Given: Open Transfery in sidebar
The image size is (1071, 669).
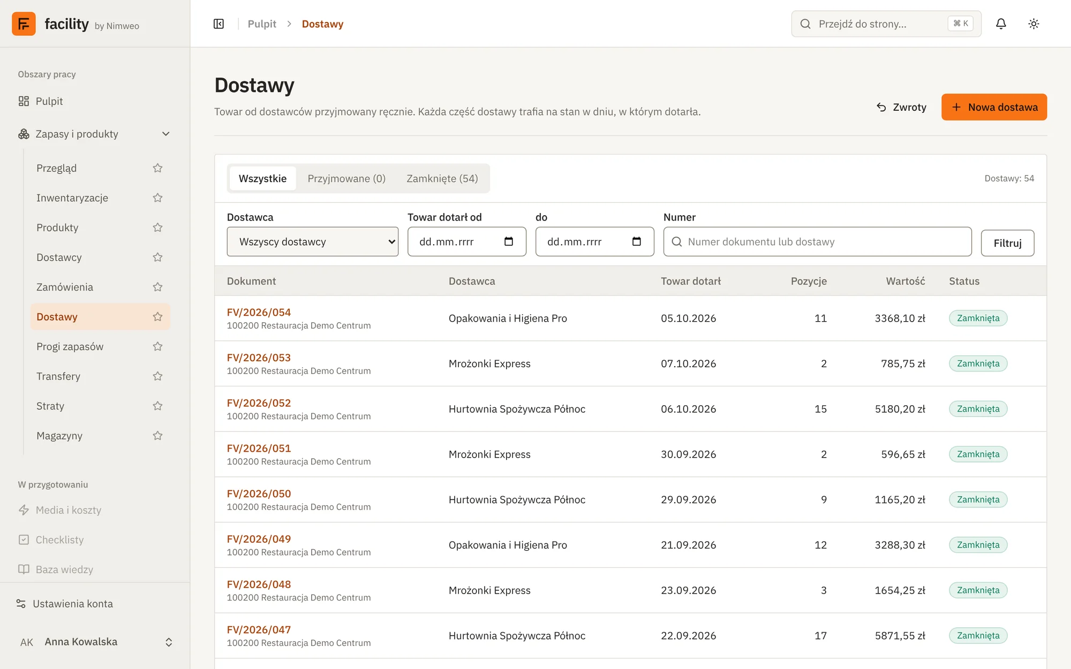Looking at the screenshot, I should 58,376.
